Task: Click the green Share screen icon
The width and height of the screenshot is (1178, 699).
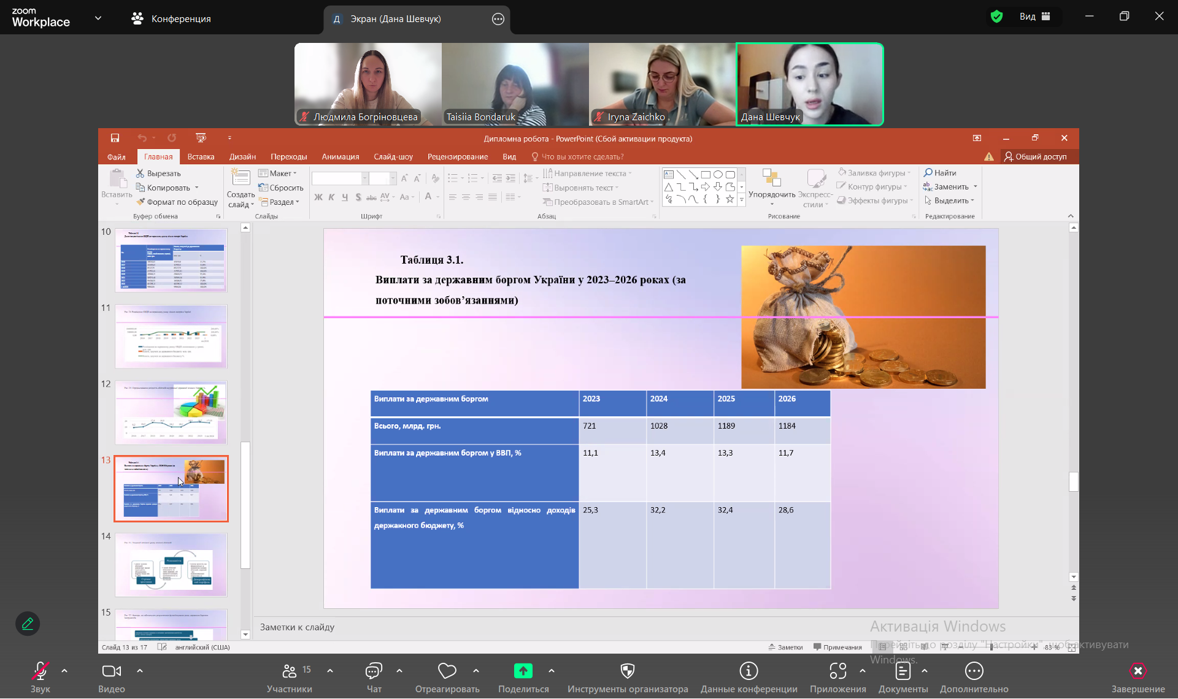Action: pos(523,671)
